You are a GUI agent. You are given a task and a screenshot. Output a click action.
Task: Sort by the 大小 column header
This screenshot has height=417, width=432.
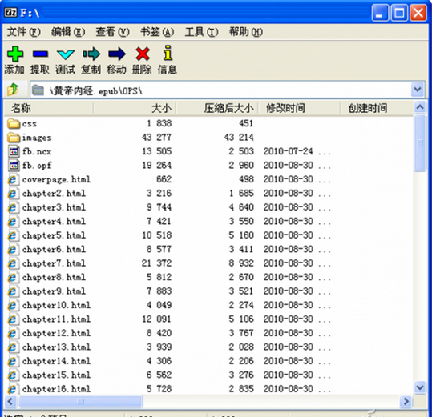tap(135, 108)
